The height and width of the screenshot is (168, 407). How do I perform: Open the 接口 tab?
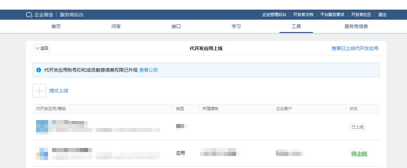pos(176,26)
